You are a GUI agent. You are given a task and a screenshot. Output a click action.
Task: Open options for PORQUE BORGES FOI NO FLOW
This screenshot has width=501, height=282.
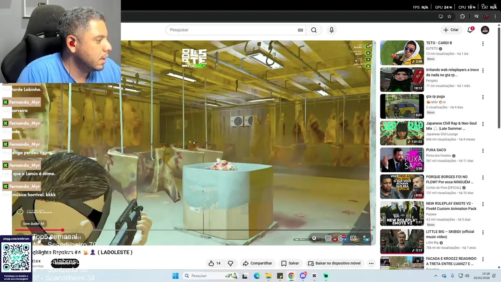pyautogui.click(x=483, y=177)
